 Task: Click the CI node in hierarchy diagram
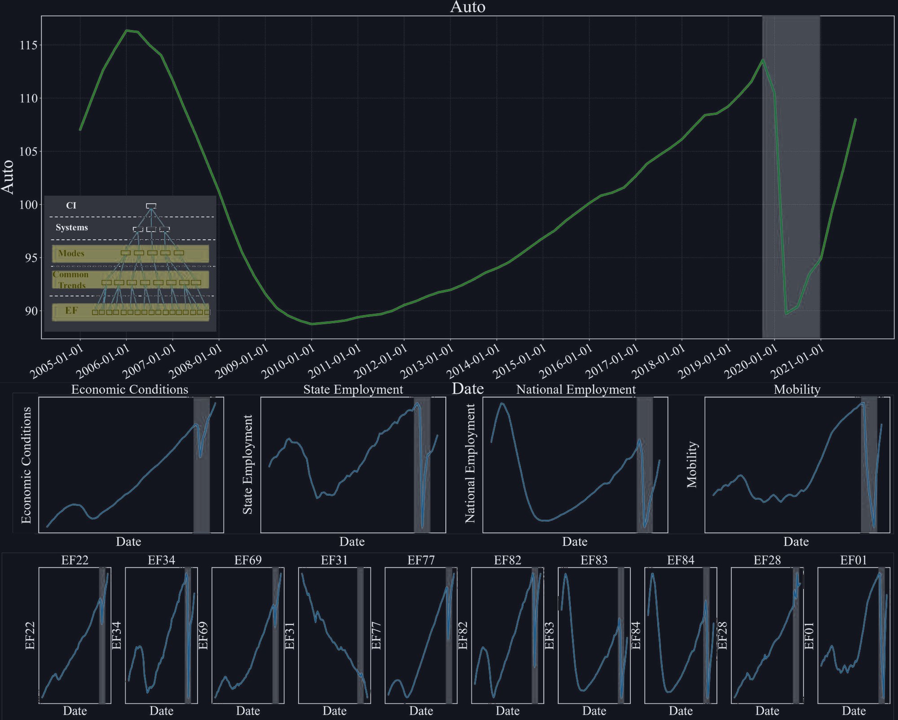click(151, 206)
